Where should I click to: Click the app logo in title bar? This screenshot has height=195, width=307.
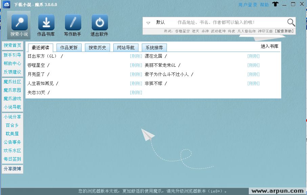point(7,4)
